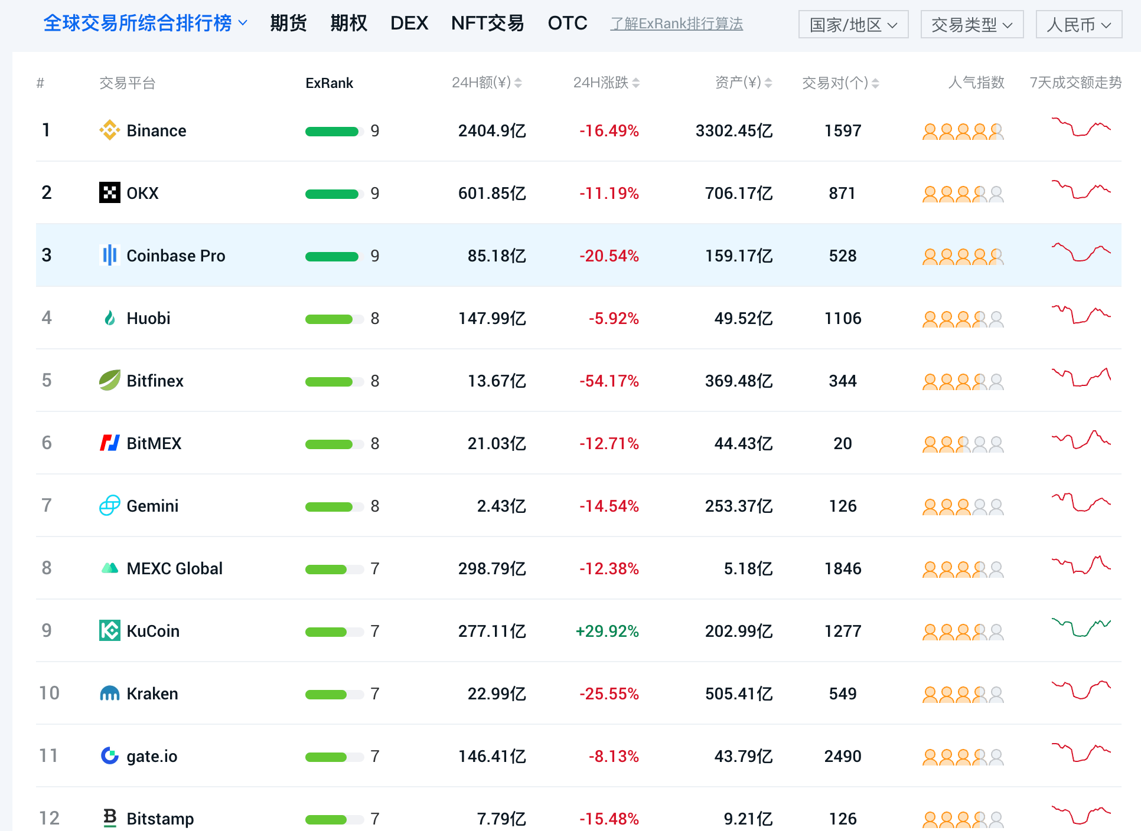Click the BitMEX logo icon
1141x831 pixels.
click(110, 443)
